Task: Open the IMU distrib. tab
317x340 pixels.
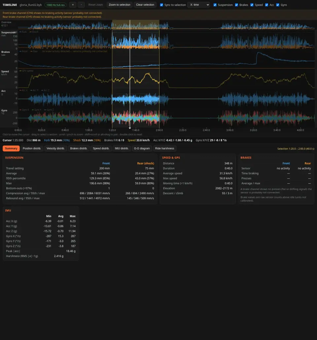Action: (122, 149)
